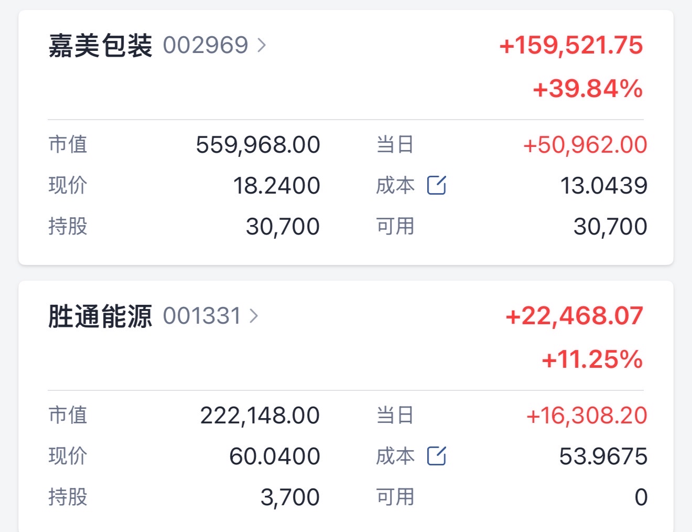Open 胜通能源 stock name
This screenshot has width=692, height=532.
coord(100,316)
